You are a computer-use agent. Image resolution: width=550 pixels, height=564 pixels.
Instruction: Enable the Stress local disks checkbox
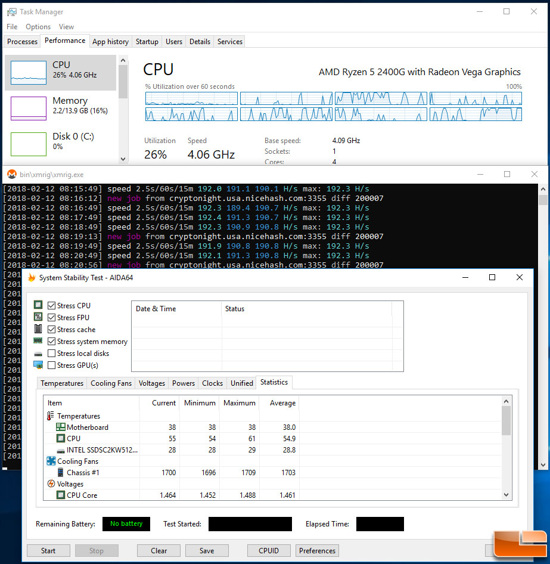[51, 353]
